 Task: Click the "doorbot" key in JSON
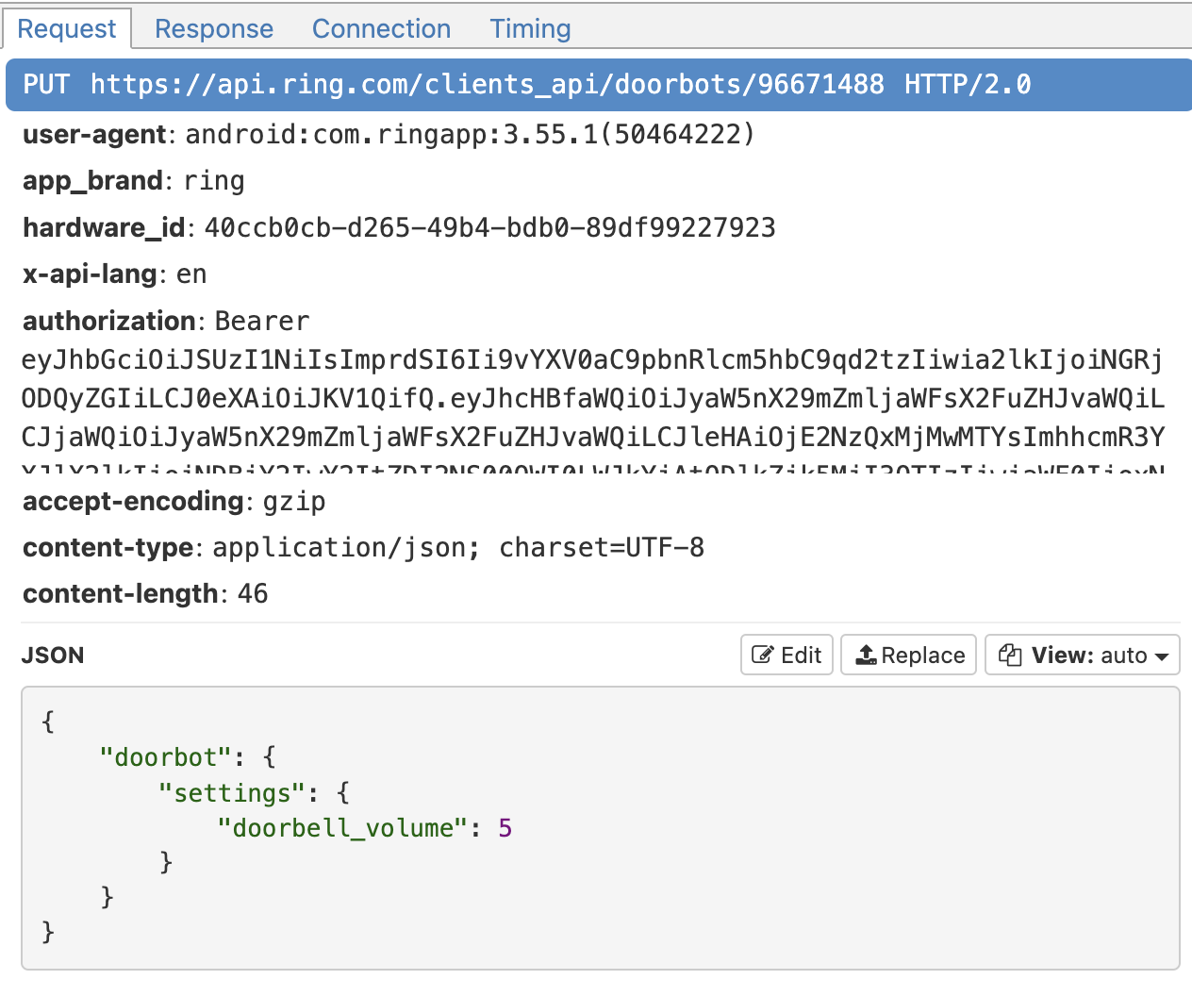(x=166, y=757)
